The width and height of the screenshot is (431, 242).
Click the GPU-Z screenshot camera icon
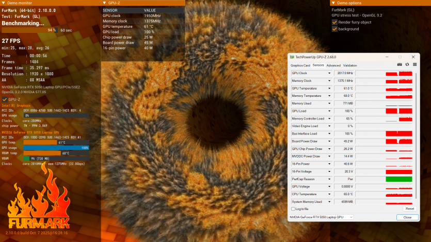399,65
